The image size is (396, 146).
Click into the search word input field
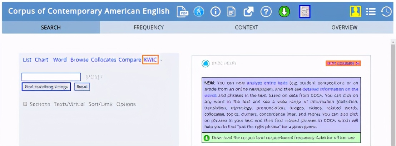click(x=51, y=77)
